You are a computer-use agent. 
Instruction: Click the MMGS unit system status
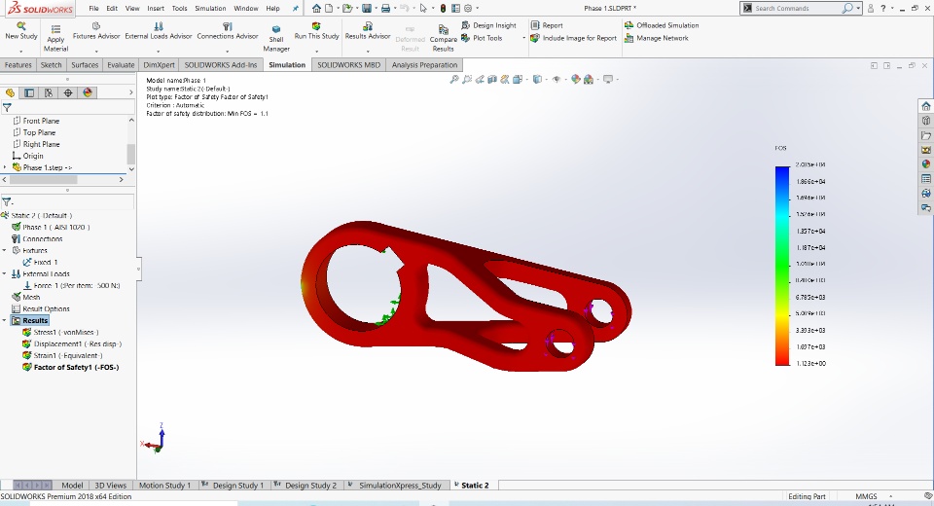click(x=866, y=496)
